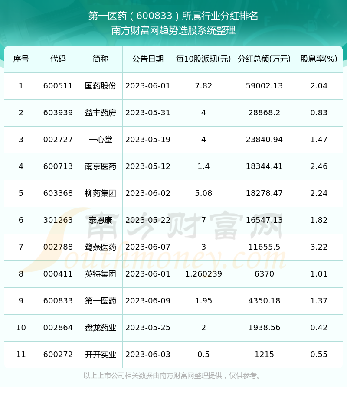Image resolution: width=347 pixels, height=397 pixels.
Task: Click total dividend 16547.13
Action: point(264,220)
